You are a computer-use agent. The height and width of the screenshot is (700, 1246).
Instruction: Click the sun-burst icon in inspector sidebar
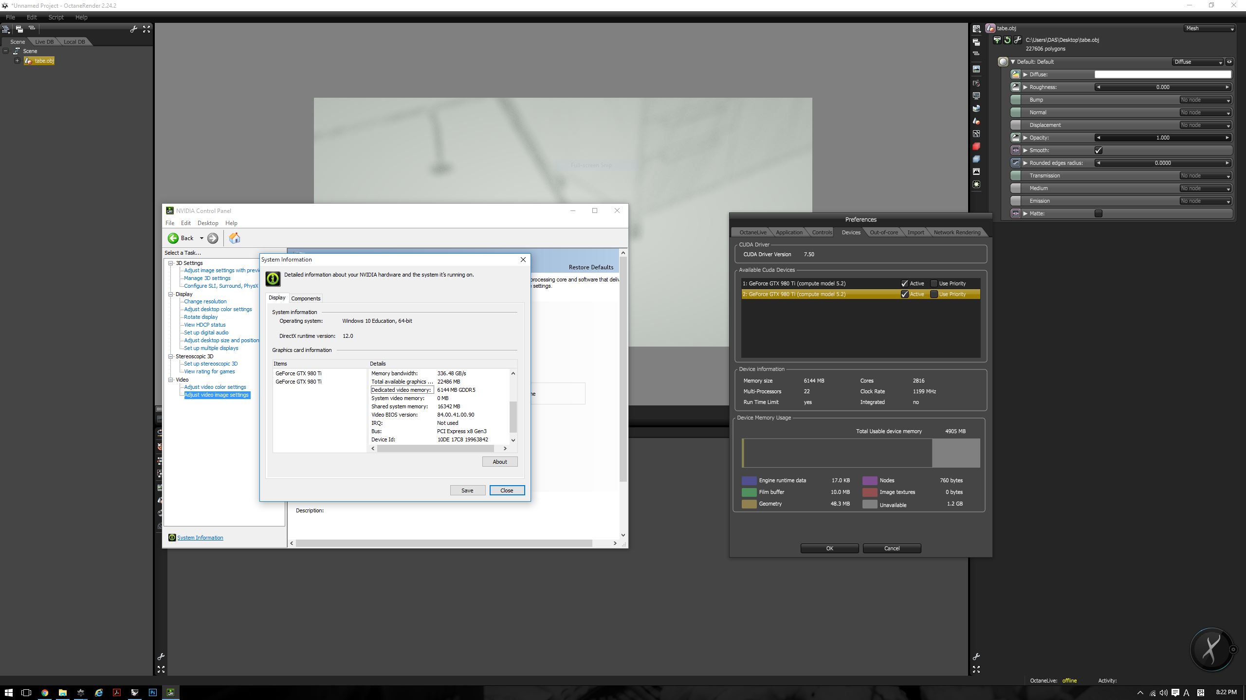976,184
